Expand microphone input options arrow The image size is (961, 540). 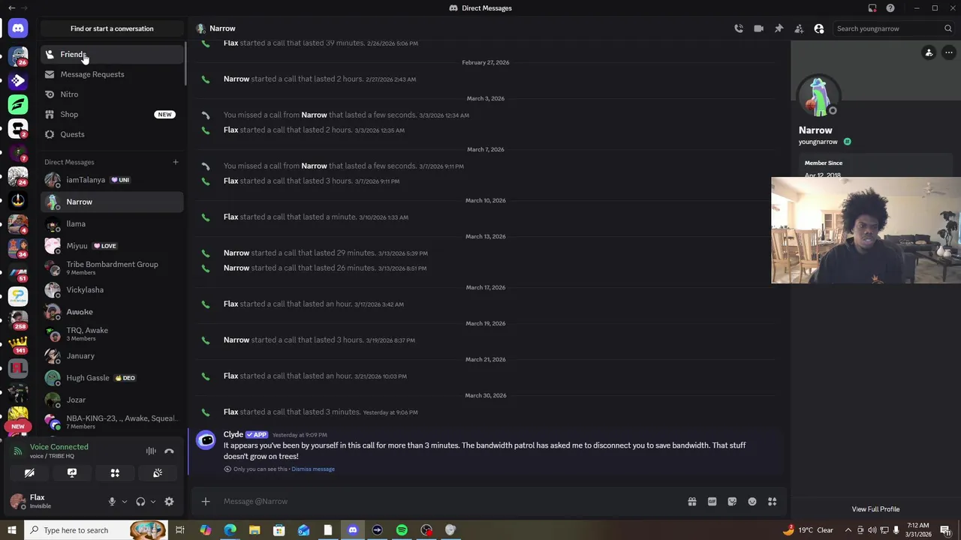[x=124, y=502]
